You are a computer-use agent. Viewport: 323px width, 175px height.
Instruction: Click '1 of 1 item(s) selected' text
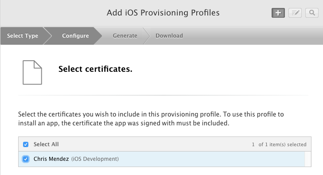click(x=279, y=144)
